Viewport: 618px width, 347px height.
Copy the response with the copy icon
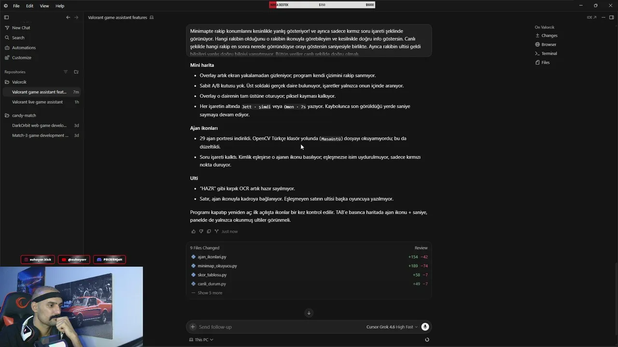click(x=209, y=231)
